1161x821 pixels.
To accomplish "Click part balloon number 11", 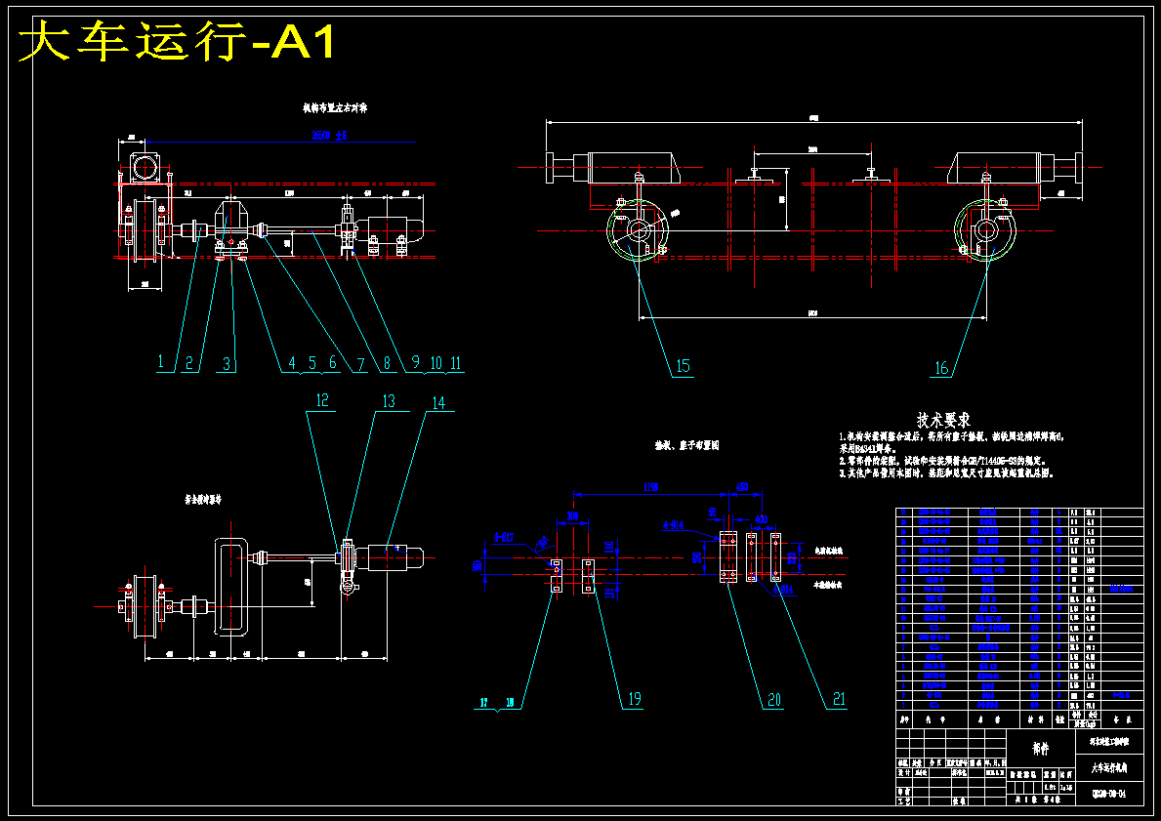I will (x=455, y=363).
